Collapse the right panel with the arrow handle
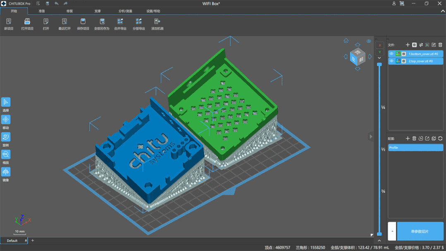This screenshot has width=446, height=251. 371,137
